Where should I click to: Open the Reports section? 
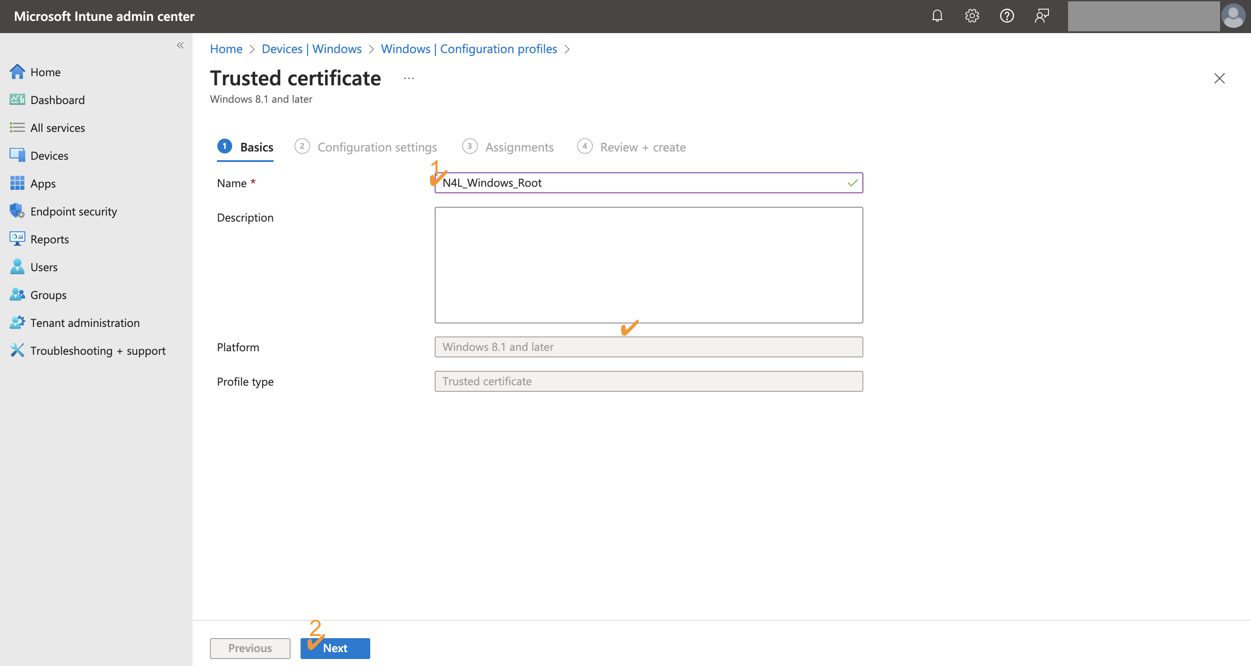[50, 239]
